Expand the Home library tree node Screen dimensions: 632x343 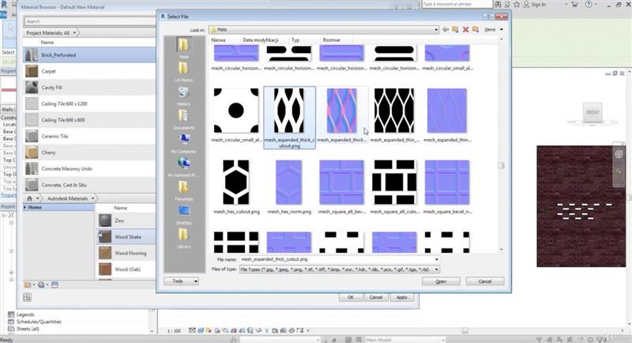point(25,207)
